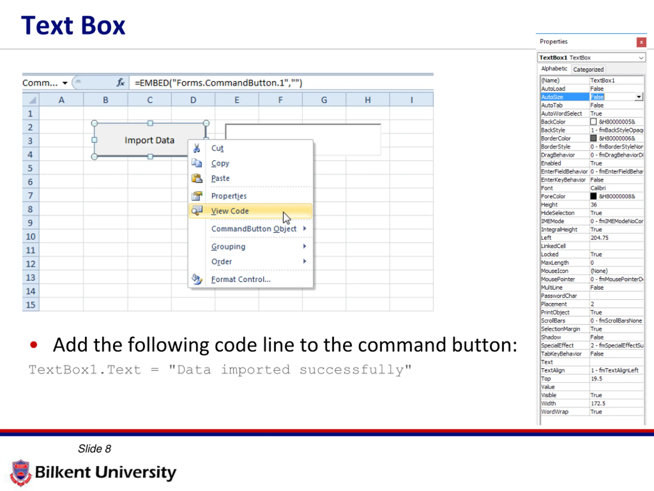Click the (Name) property row
Screen dimensions: 654x491
592,80
